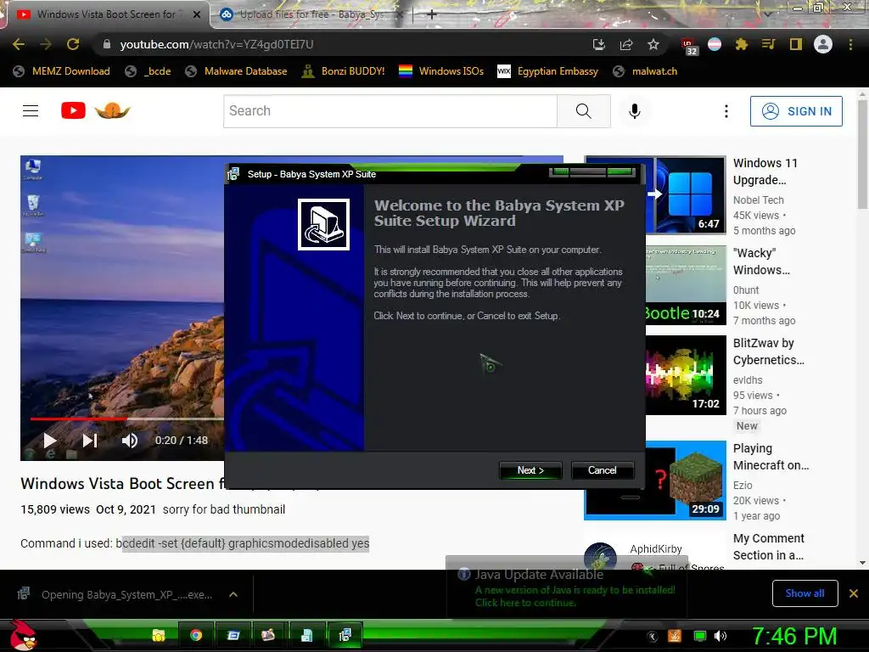Cancel the Babya System XP Suite setup
The width and height of the screenshot is (869, 652).
602,470
